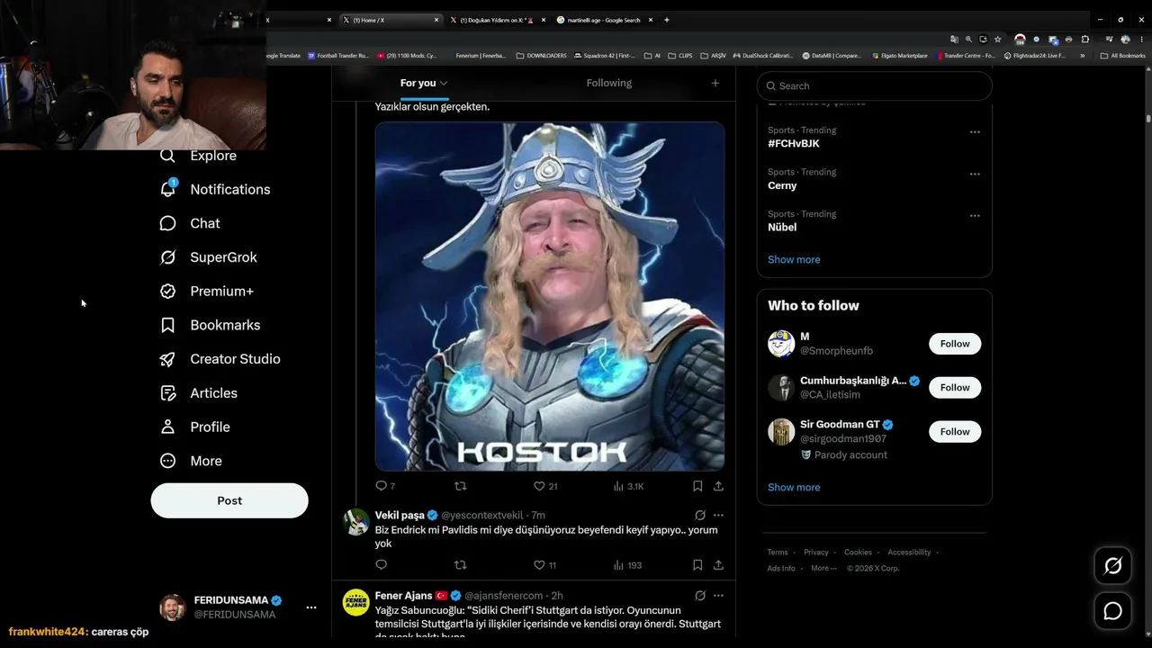Open a new browser tab
Screen dimensions: 1152x648
667,20
